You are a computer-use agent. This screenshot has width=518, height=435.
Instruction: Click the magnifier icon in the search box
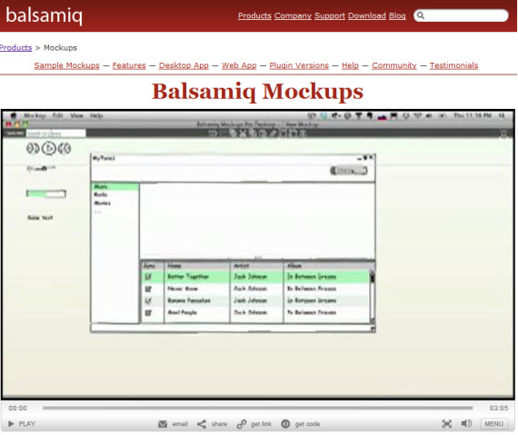[x=420, y=15]
